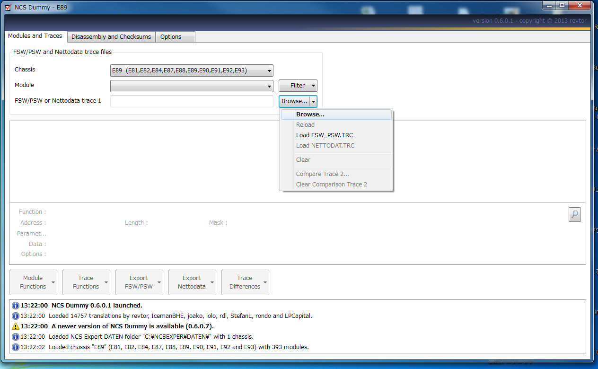This screenshot has height=369, width=598.
Task: Choose Load FSW_PSW.TRC menu entry
Action: [x=336, y=135]
